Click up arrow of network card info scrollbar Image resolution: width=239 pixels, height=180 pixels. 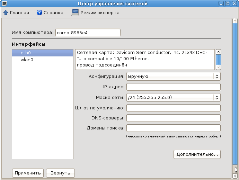(x=218, y=52)
